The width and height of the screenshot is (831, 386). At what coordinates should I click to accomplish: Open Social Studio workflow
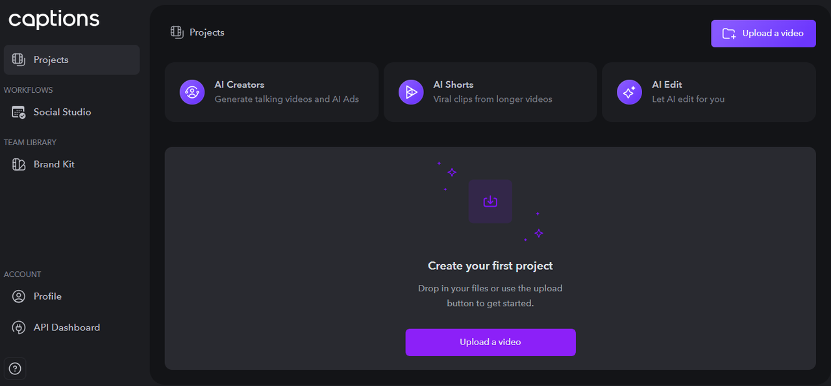pos(62,112)
